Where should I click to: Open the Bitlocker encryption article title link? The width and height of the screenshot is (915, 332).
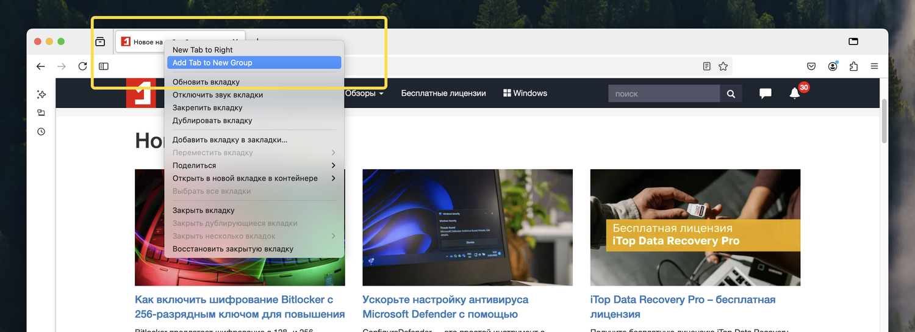(x=240, y=307)
